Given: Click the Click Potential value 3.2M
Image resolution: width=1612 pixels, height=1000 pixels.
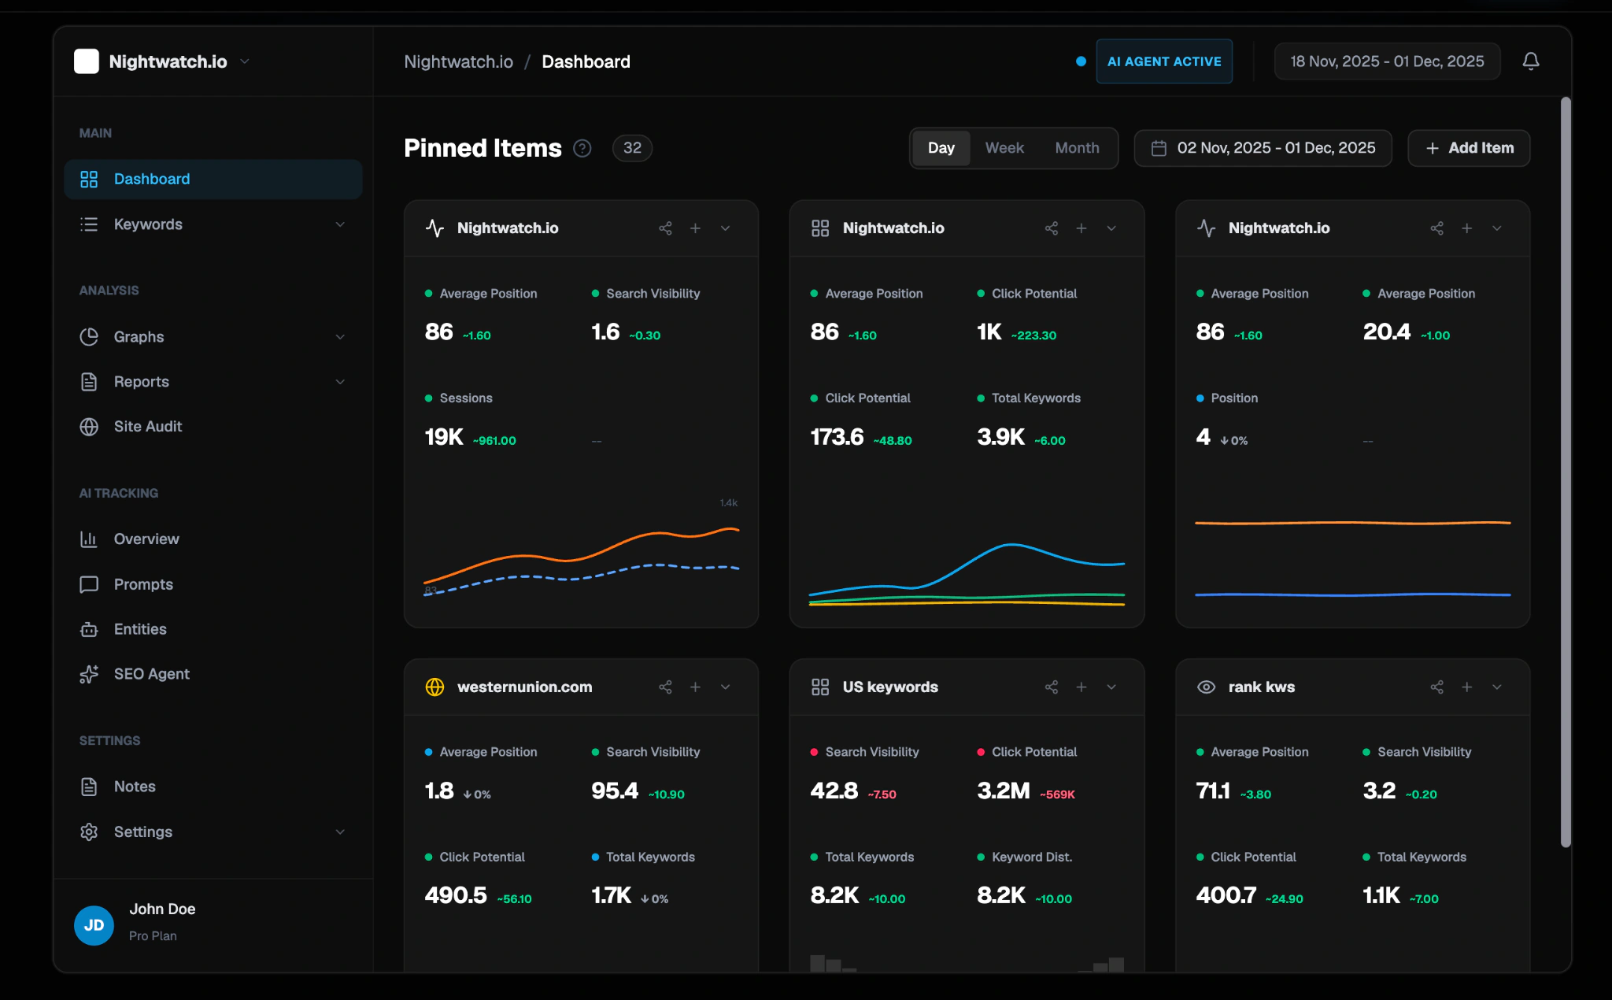Looking at the screenshot, I should click(x=1004, y=791).
